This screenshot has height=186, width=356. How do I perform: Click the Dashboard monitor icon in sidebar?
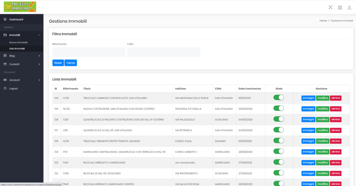[5, 20]
